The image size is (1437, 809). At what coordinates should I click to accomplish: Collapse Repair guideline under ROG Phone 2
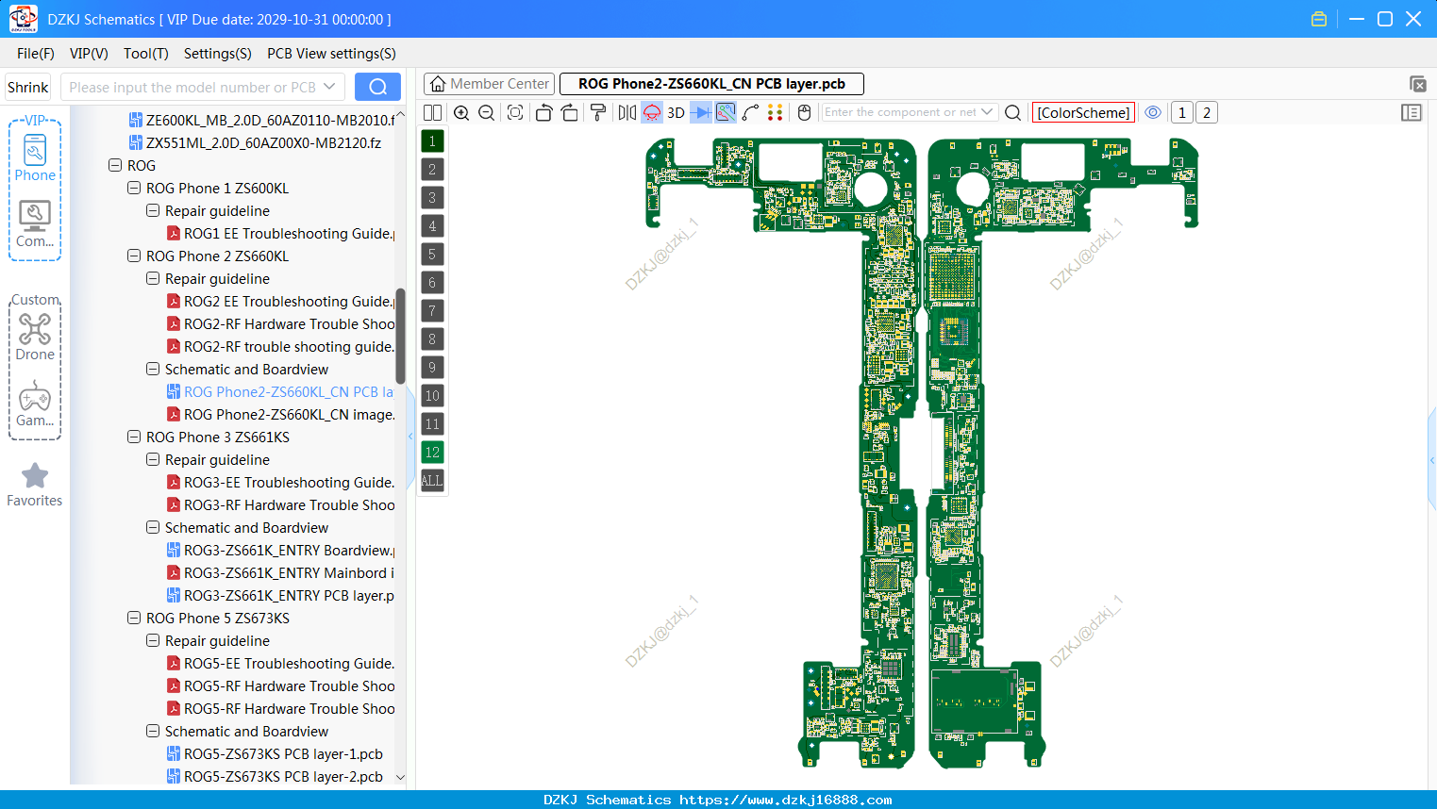tap(153, 278)
